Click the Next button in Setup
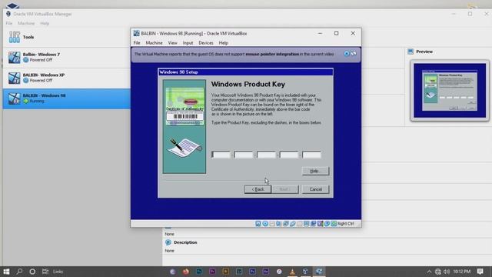The width and height of the screenshot is (492, 277). pyautogui.click(x=285, y=189)
